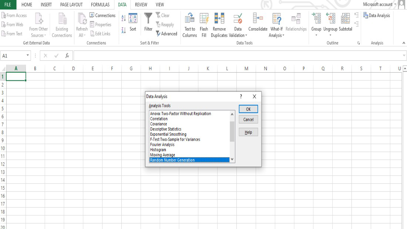Image resolution: width=407 pixels, height=229 pixels.
Task: Clear the applied filter
Action: (162, 15)
